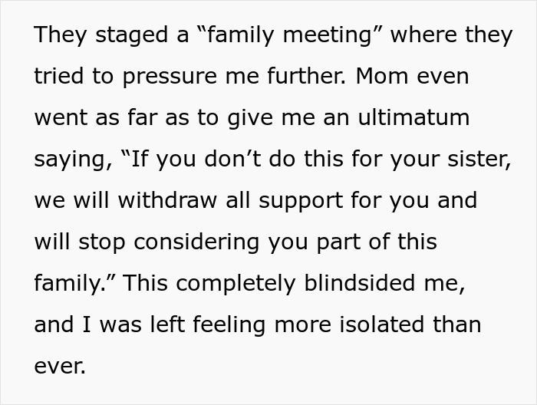Click the word "considering"
Image resolution: width=537 pixels, height=405 pixels.
[x=197, y=242]
